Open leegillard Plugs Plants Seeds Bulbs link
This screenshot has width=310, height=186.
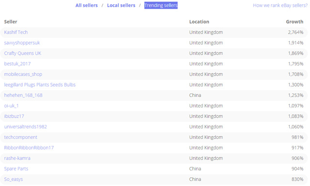(x=40, y=85)
